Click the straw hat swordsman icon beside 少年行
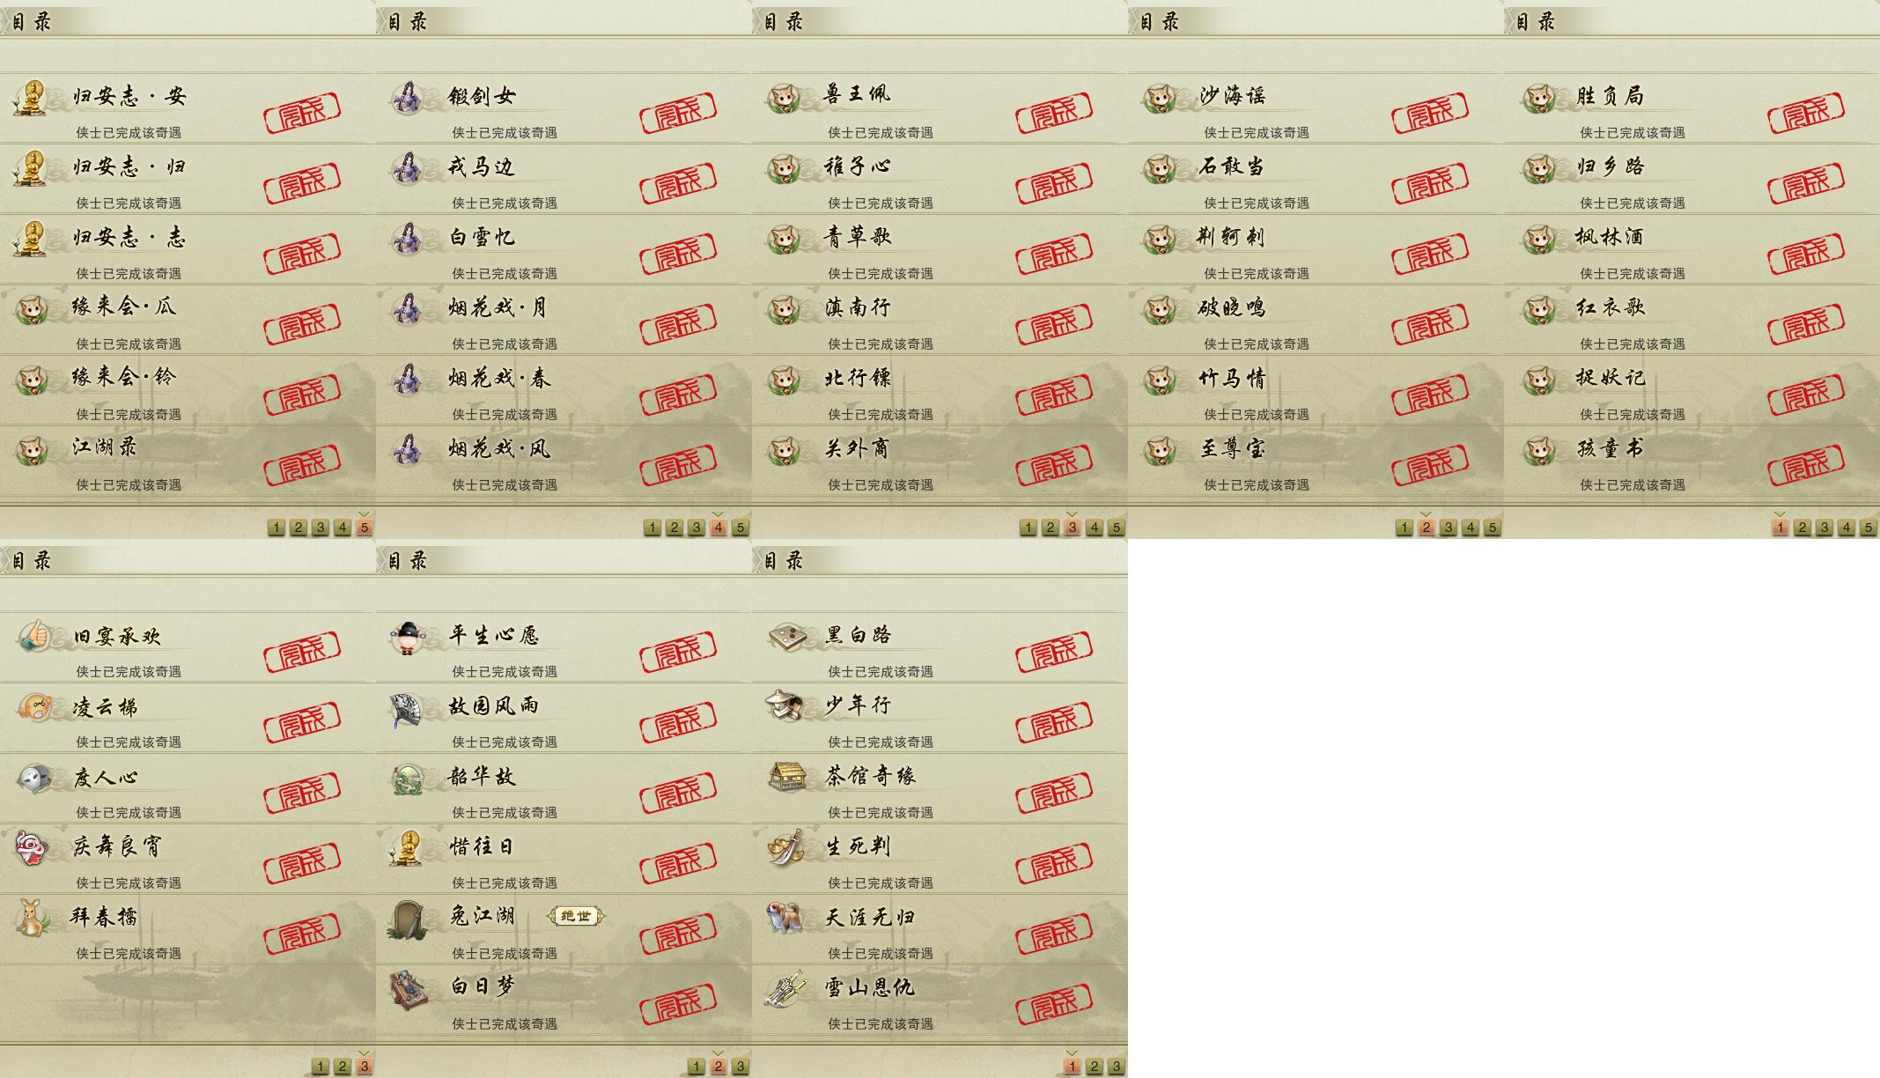The height and width of the screenshot is (1078, 1880). (x=784, y=706)
